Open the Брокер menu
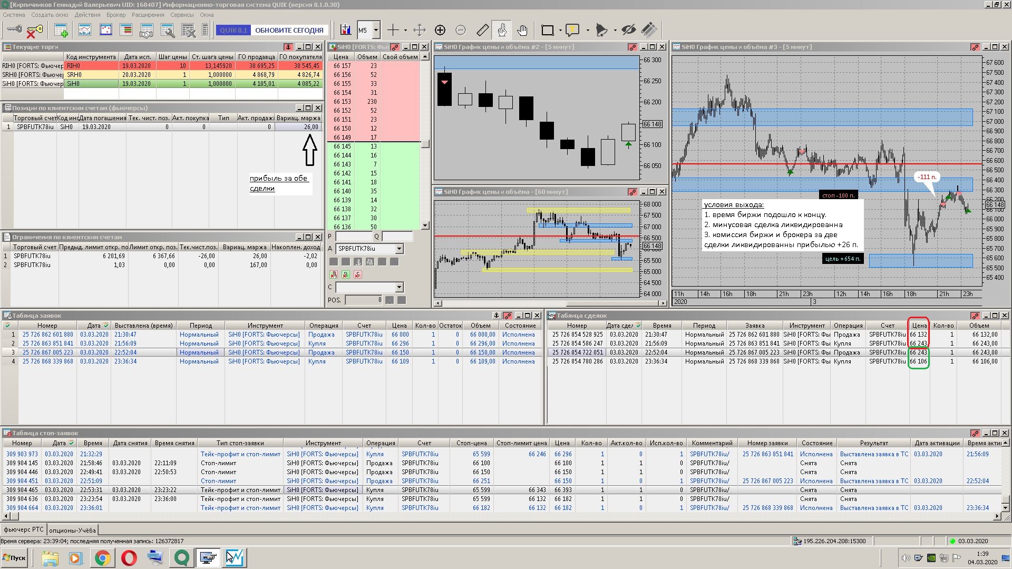The width and height of the screenshot is (1012, 569). point(116,15)
